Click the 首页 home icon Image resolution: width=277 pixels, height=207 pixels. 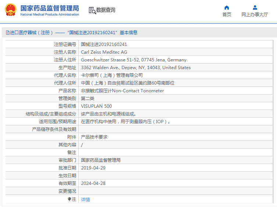pyautogui.click(x=227, y=7)
